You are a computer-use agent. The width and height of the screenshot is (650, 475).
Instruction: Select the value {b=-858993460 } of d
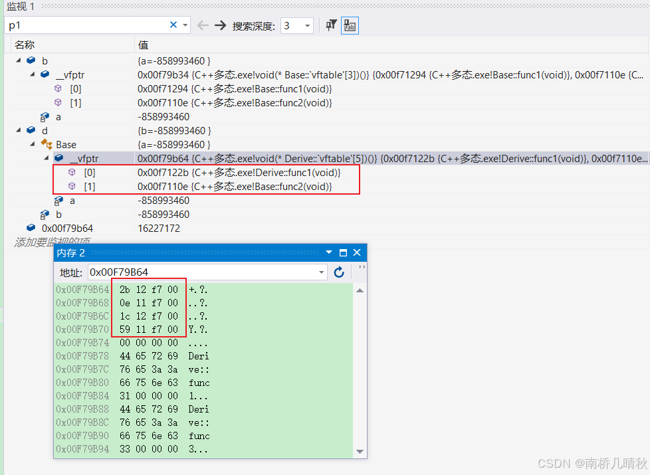tap(174, 131)
